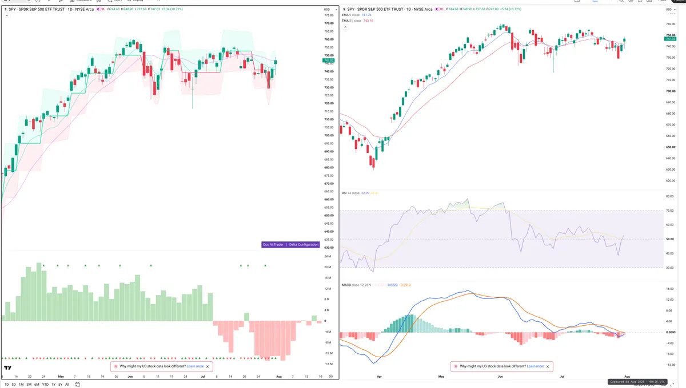Click the Jun label on right time axis
This screenshot has width=686, height=388.
pos(501,377)
